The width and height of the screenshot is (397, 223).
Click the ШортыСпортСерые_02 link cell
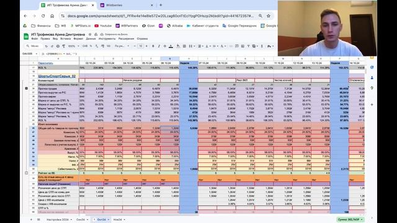56,76
